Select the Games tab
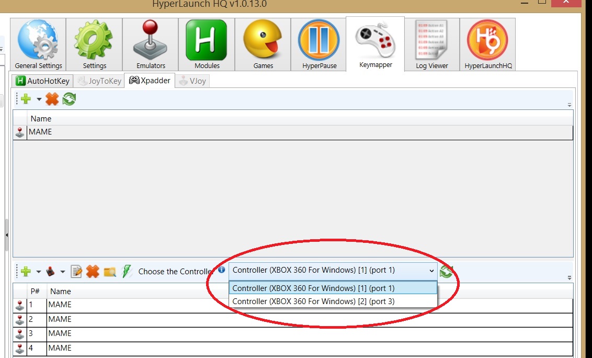 click(x=263, y=44)
